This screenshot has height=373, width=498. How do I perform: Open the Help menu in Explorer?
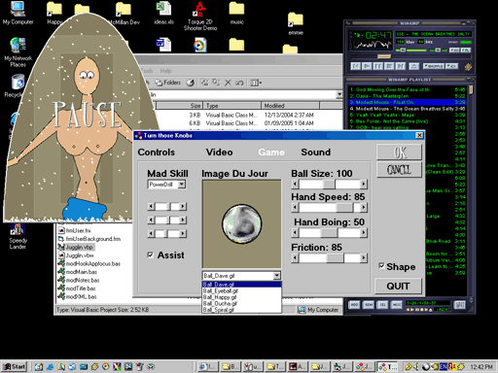click(x=165, y=71)
